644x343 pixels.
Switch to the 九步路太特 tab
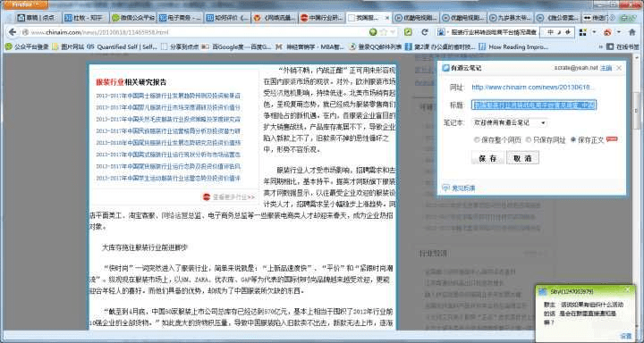point(510,18)
